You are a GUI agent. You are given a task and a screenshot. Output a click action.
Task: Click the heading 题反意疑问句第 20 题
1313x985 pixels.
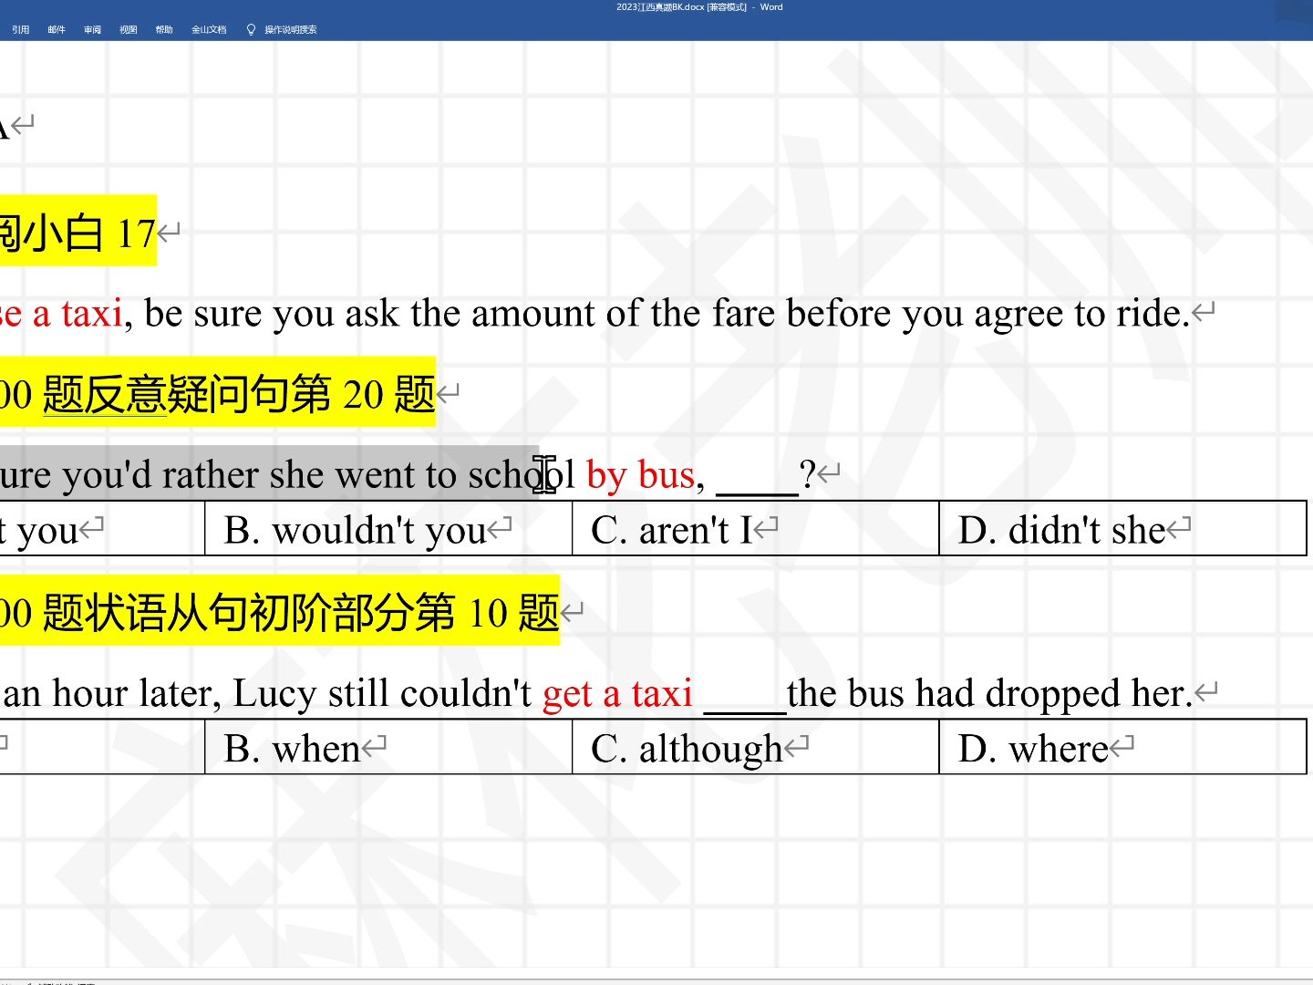click(239, 394)
